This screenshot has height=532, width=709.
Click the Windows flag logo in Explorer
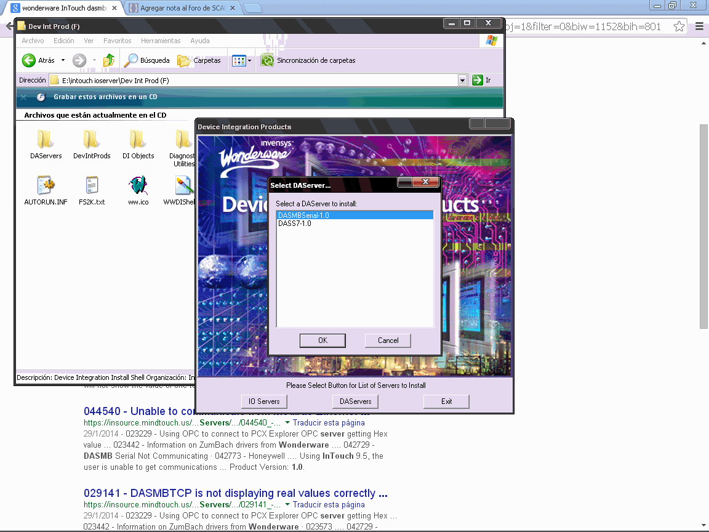point(492,41)
